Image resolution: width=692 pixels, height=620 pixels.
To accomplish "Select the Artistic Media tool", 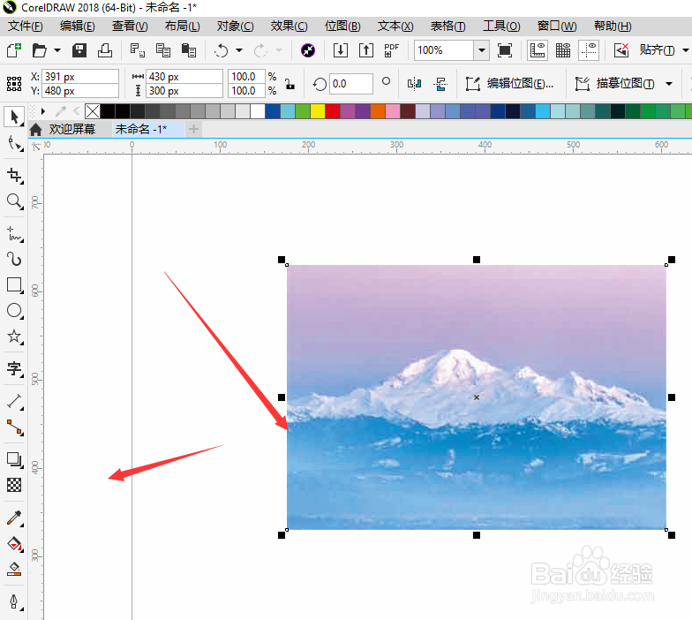I will point(14,259).
